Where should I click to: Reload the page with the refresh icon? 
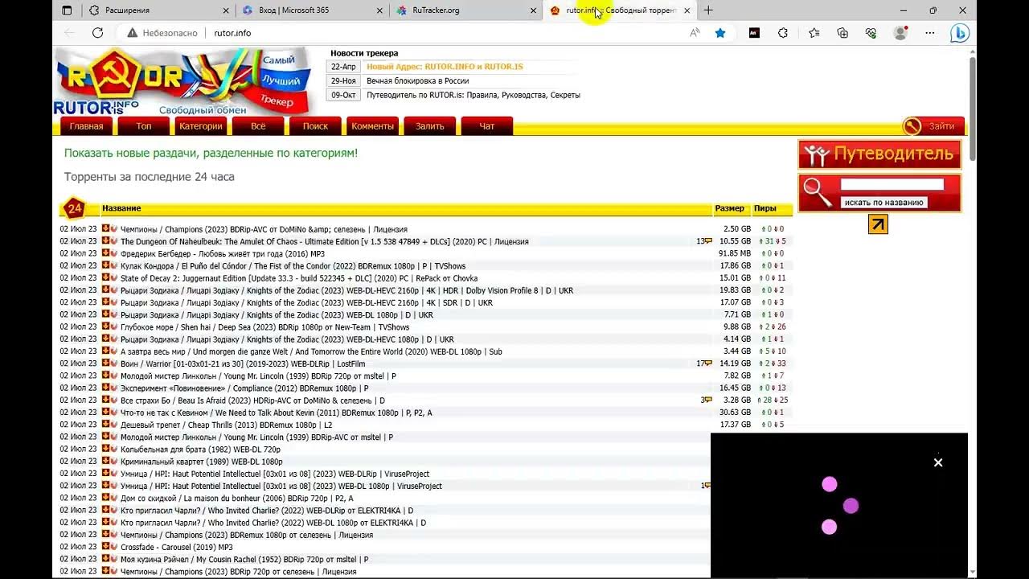point(97,33)
